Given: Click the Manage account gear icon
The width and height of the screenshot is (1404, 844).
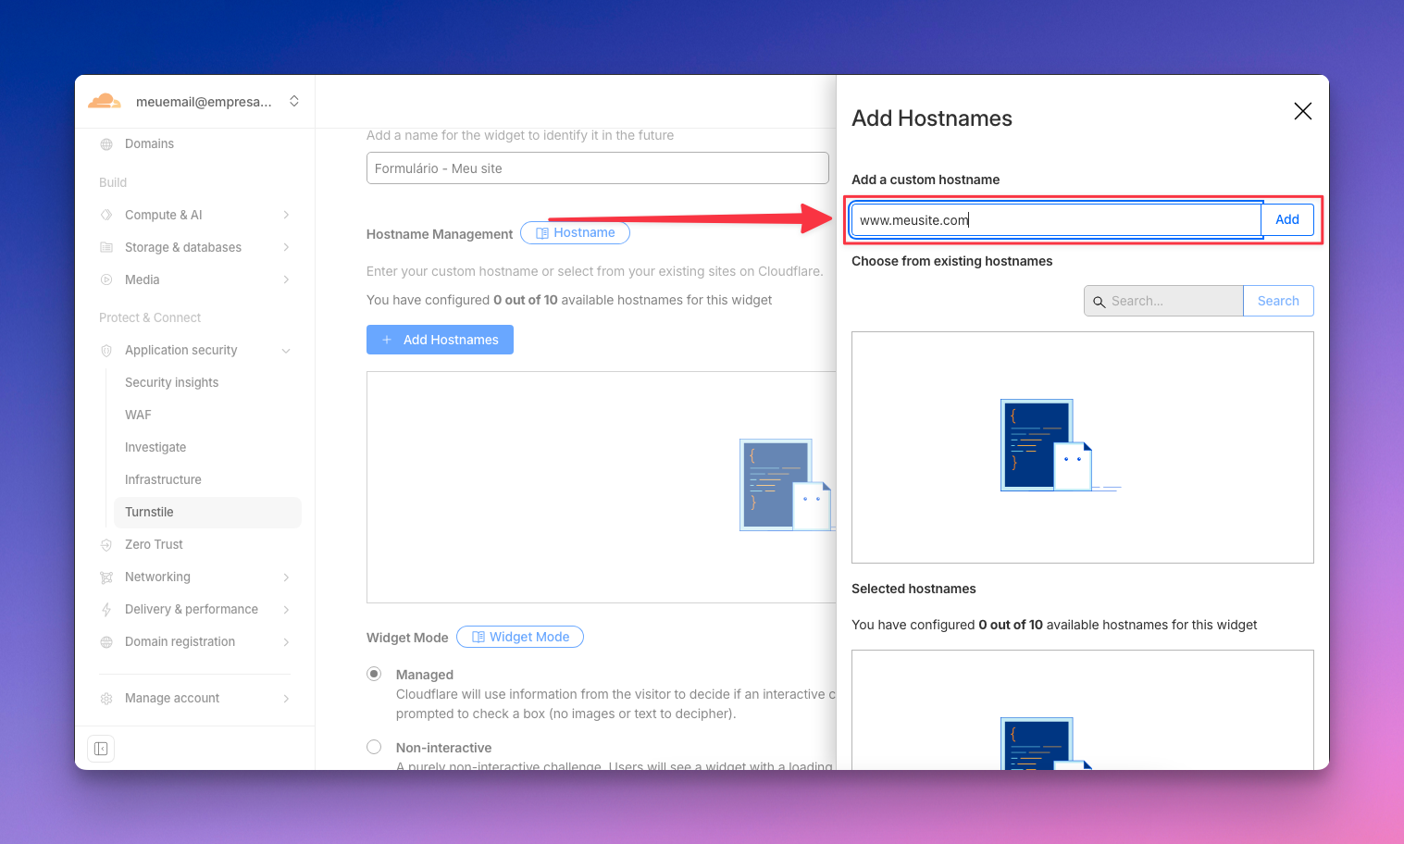Looking at the screenshot, I should (106, 699).
